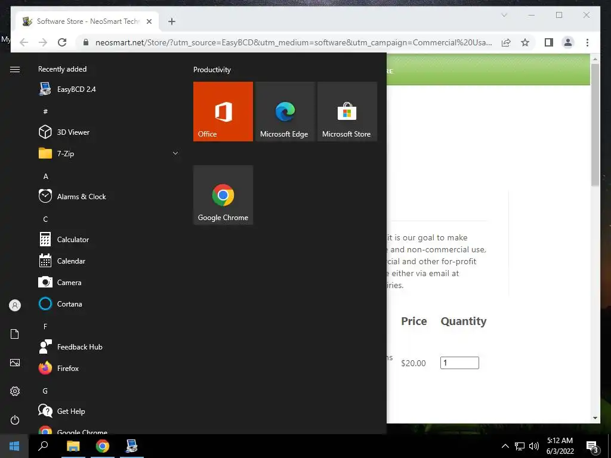611x458 pixels.
Task: Open a new Chrome tab
Action: [x=172, y=21]
